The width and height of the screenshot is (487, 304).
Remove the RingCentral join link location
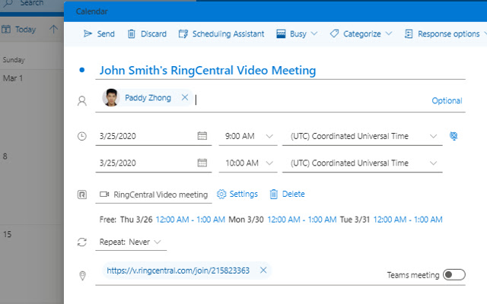(263, 270)
